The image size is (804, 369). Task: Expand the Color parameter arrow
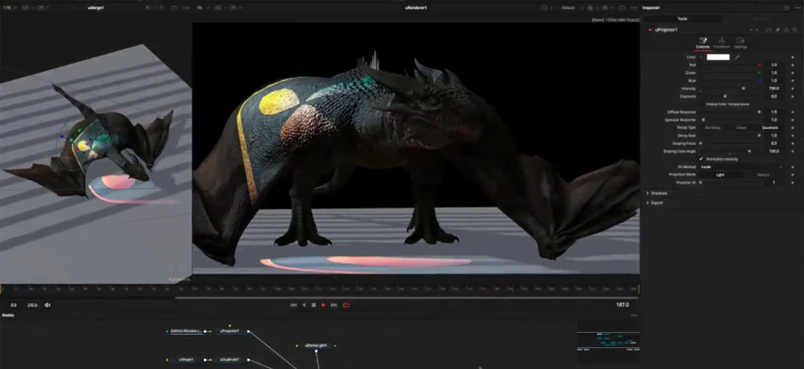700,57
